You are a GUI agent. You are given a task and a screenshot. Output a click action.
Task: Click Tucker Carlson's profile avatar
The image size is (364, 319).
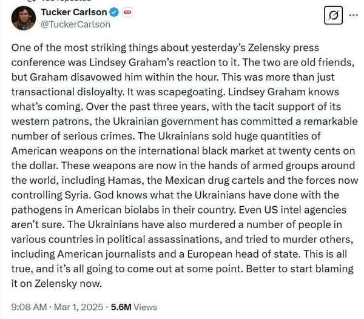point(22,18)
